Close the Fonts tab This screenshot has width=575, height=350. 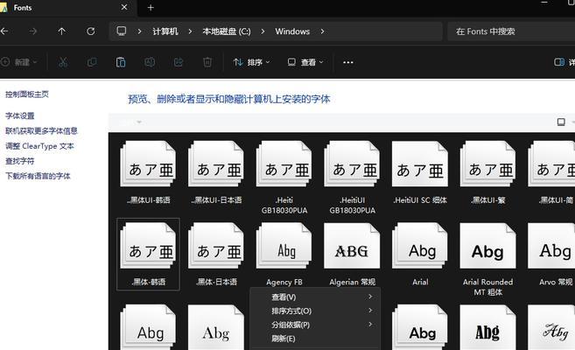pyautogui.click(x=124, y=7)
